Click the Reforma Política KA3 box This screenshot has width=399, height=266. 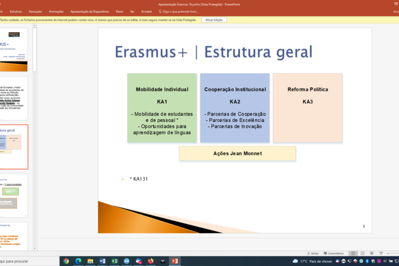tap(308, 108)
